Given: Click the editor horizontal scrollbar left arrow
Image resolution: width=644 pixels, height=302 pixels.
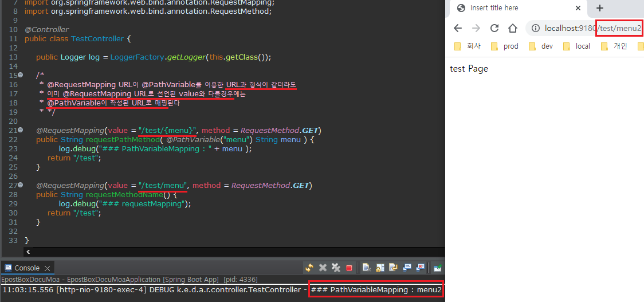Looking at the screenshot, I should (28, 252).
